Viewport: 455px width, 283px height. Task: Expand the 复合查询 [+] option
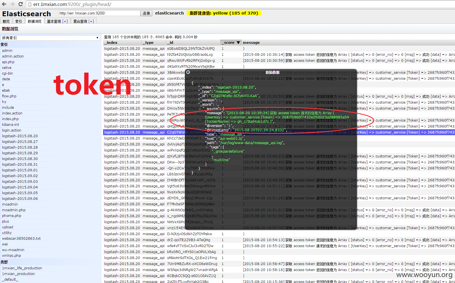click(x=91, y=21)
